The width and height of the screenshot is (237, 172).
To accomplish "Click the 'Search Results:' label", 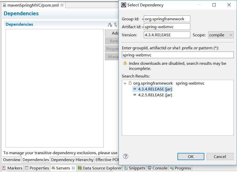I will point(136,76).
